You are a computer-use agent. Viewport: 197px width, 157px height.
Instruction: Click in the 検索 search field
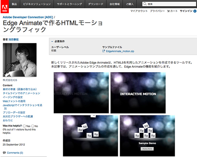pyautogui.click(x=169, y=4)
